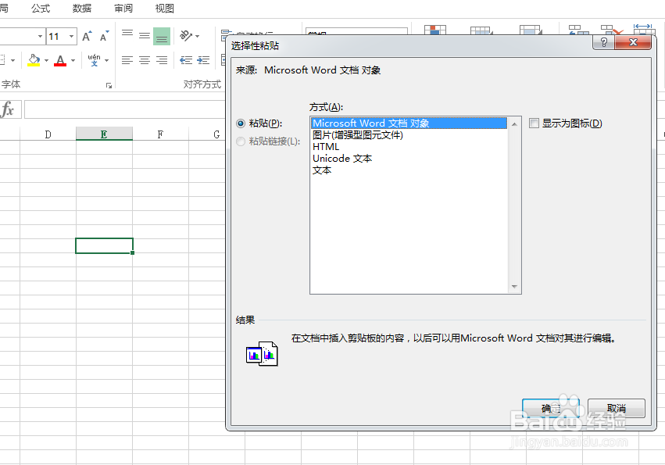Select HTML in the format list

pyautogui.click(x=409, y=147)
